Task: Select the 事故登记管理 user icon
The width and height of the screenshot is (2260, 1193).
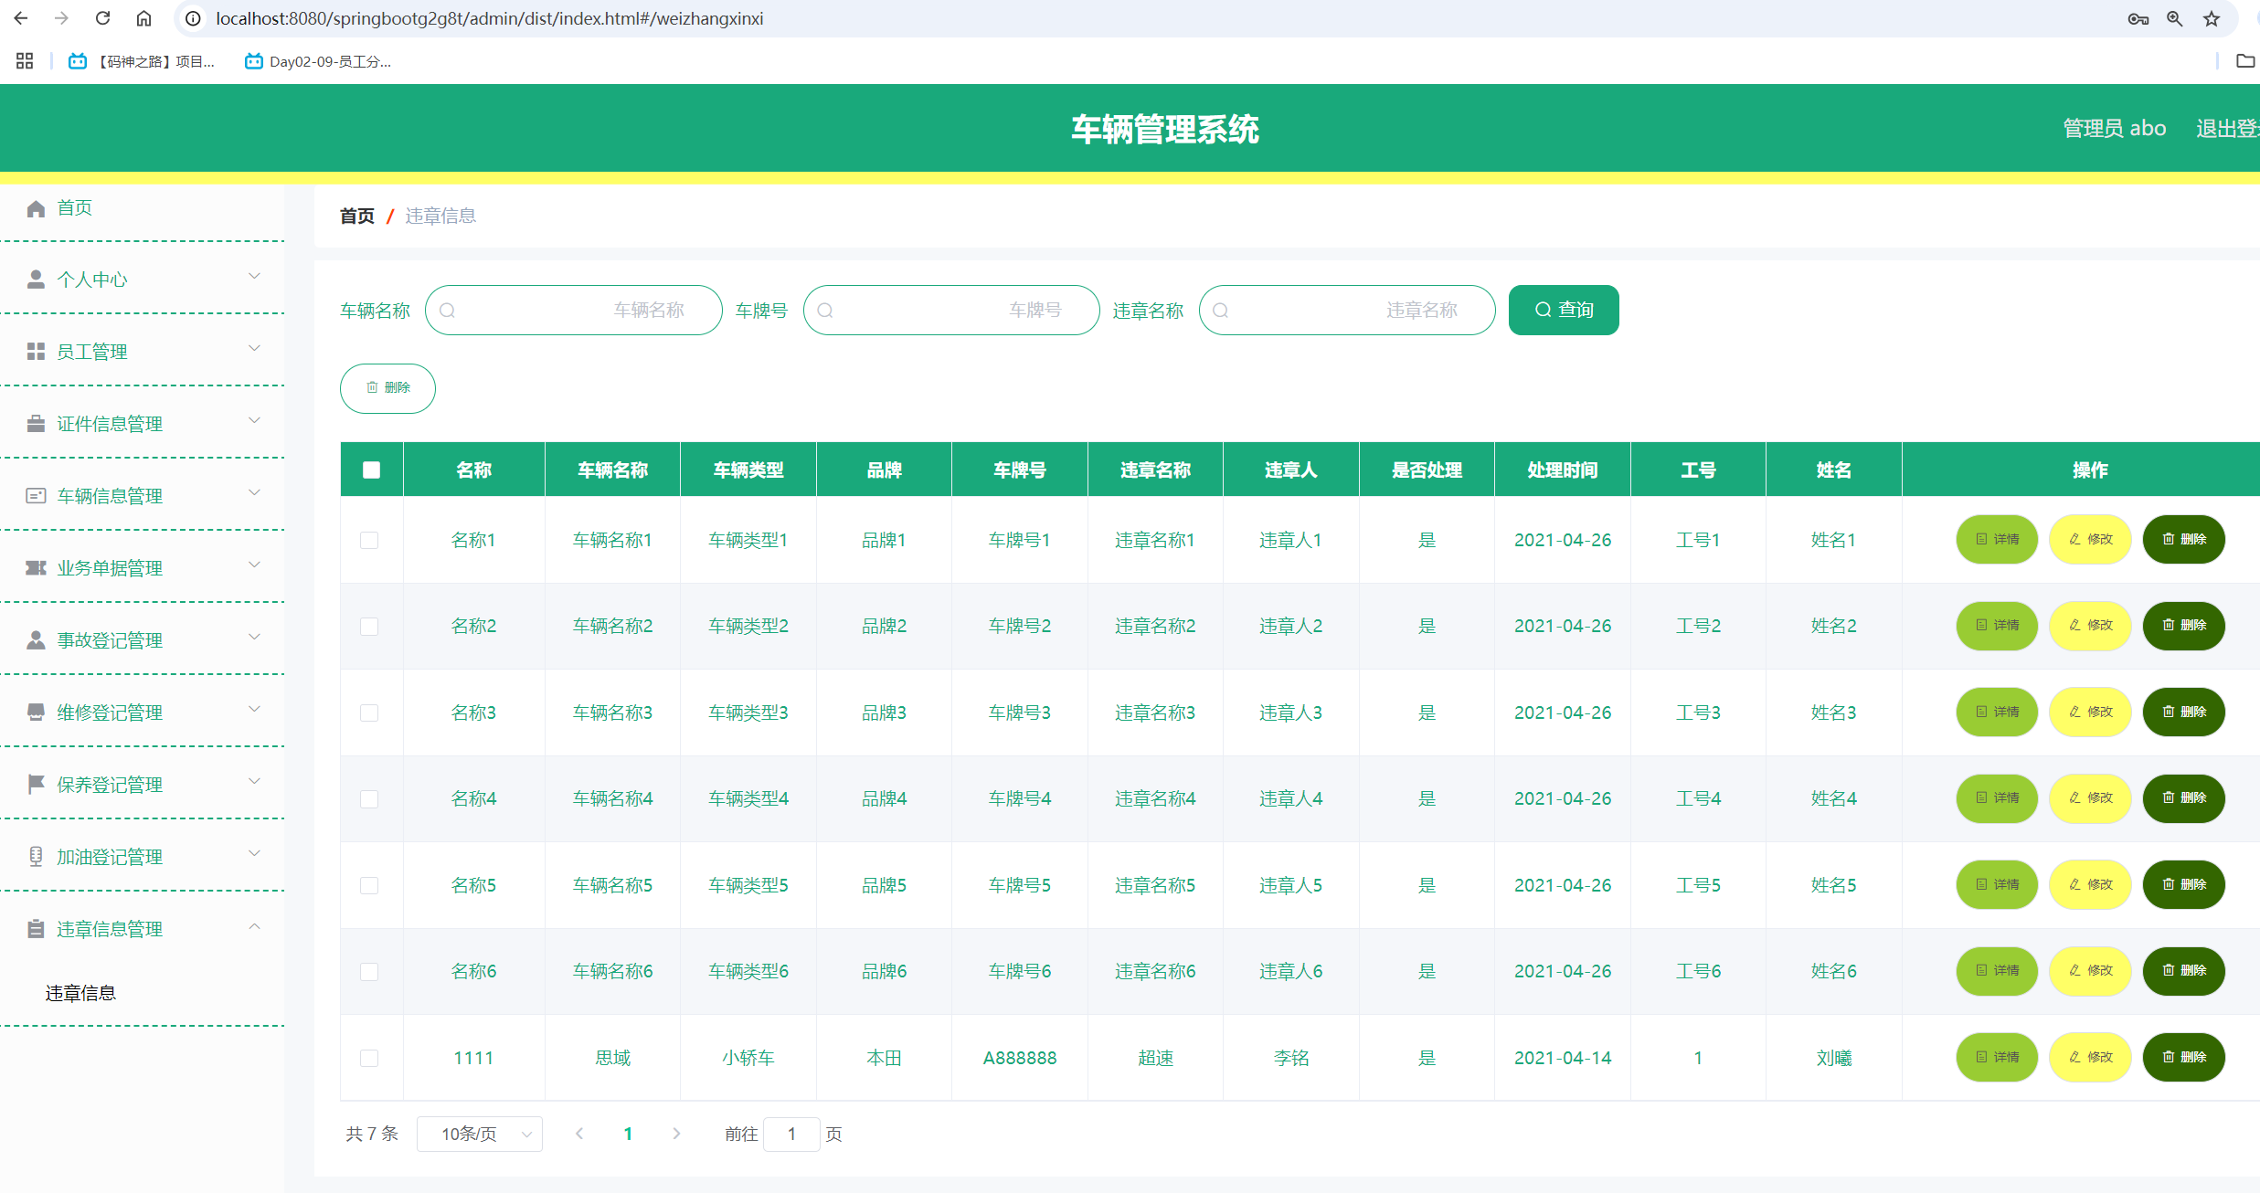Action: point(36,639)
